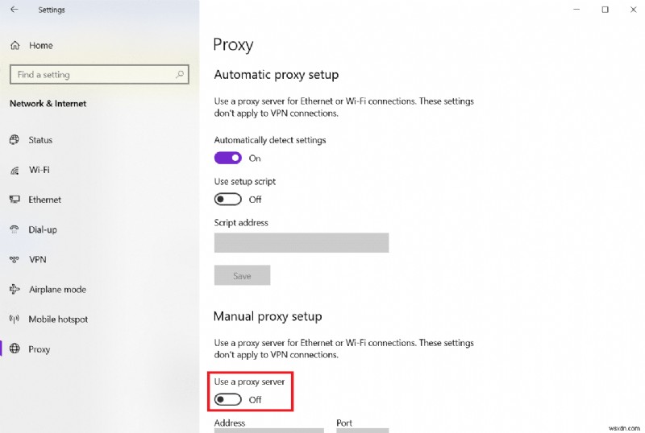Select the Airplane mode icon
The width and height of the screenshot is (645, 433).
coord(14,289)
